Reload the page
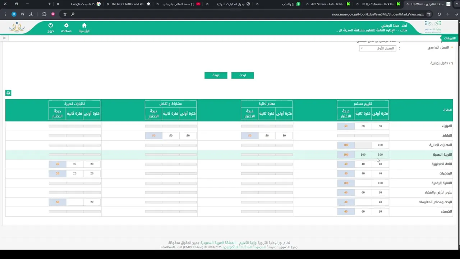The height and width of the screenshot is (259, 460). [439, 14]
